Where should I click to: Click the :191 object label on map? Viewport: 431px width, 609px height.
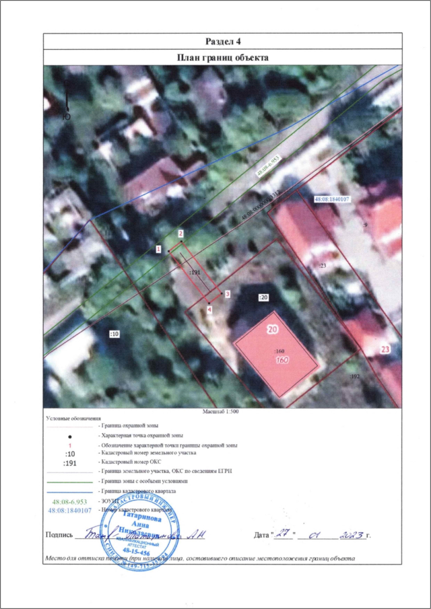[x=196, y=273]
